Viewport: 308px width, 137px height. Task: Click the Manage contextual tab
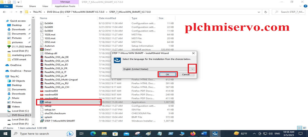tap(65, 2)
